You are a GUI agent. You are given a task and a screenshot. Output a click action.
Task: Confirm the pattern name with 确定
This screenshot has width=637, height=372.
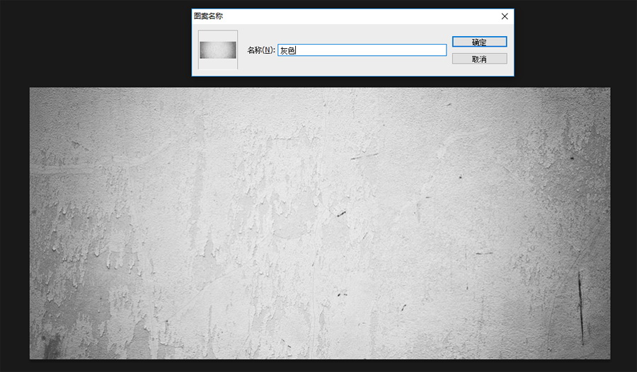click(x=479, y=42)
